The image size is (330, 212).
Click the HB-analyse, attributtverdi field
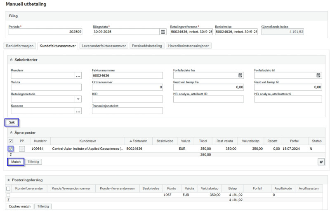tap(288, 99)
